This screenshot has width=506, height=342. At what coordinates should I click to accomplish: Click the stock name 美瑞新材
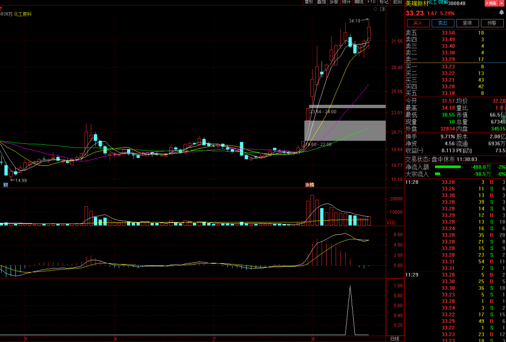pos(417,3)
